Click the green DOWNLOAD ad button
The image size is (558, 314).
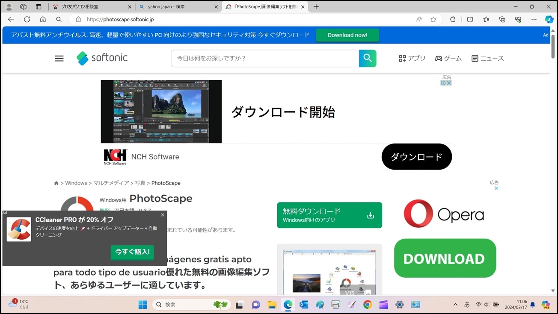pyautogui.click(x=445, y=258)
